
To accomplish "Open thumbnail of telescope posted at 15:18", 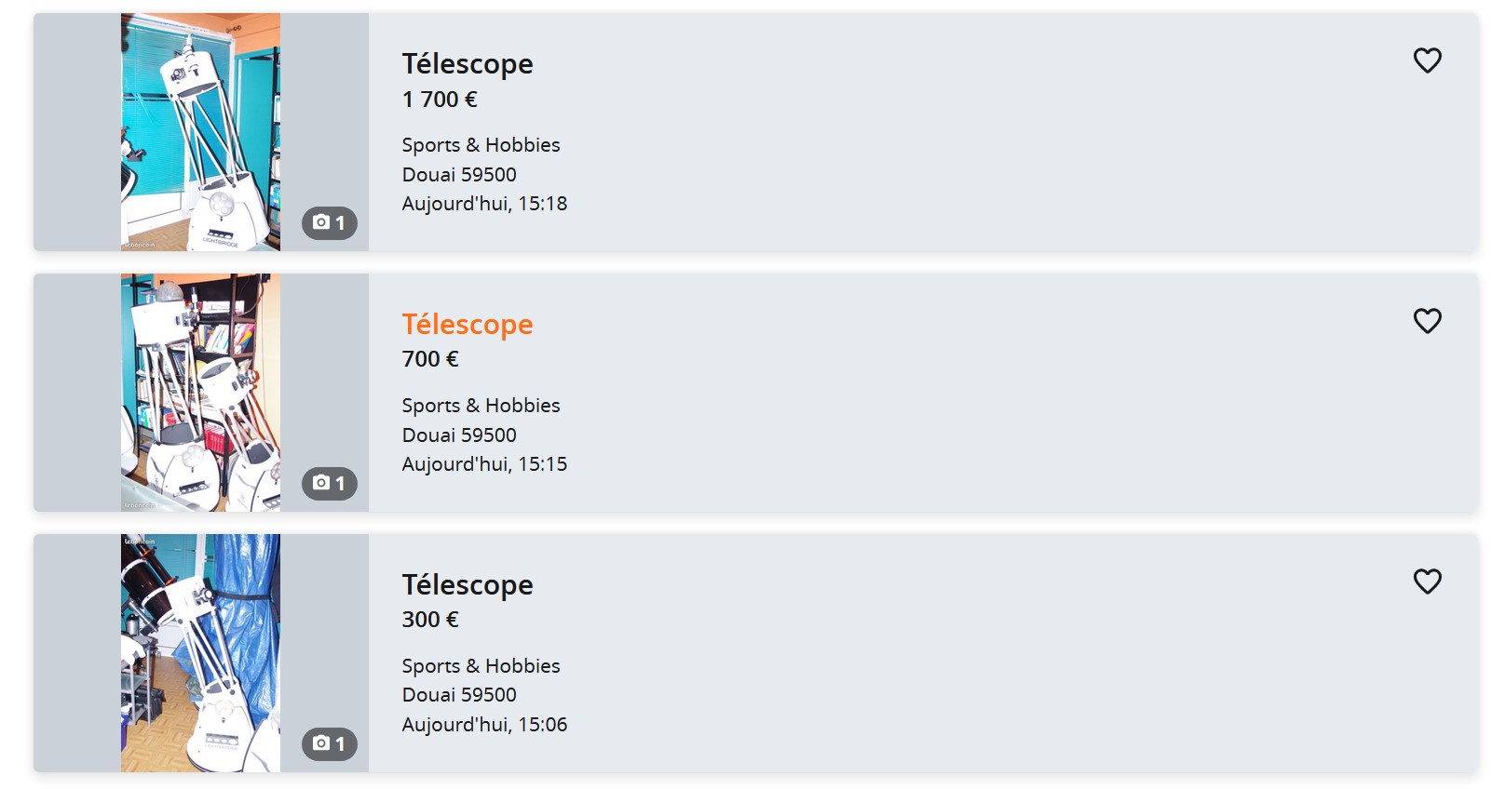I will tap(200, 132).
